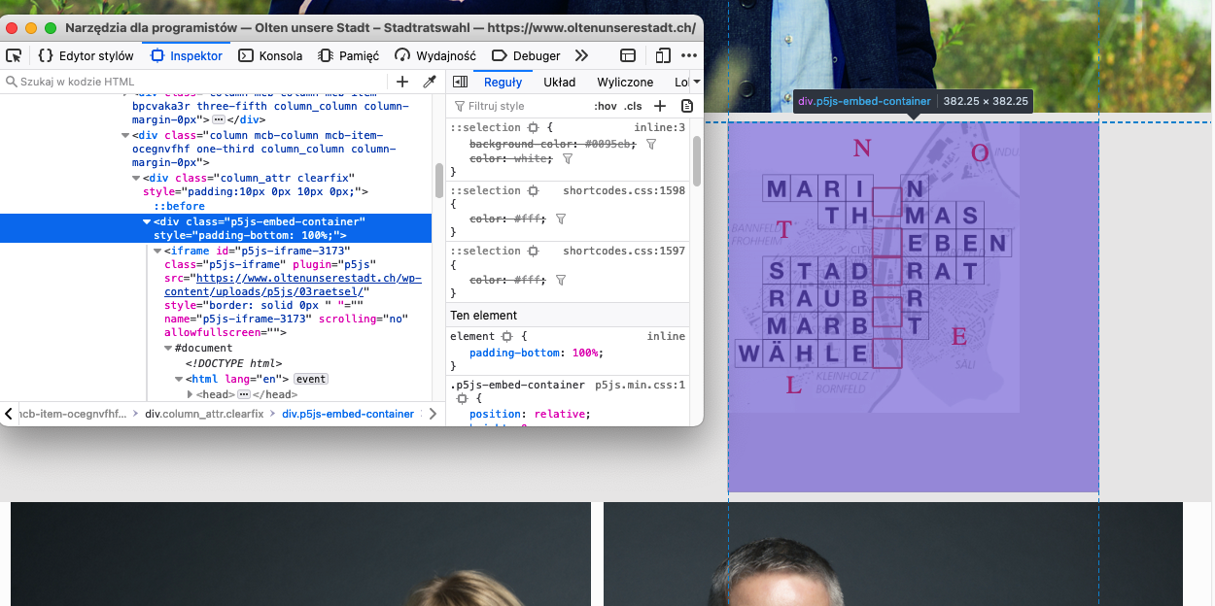This screenshot has height=606, width=1215.
Task: Show more devtools tabs chevron
Action: coord(581,55)
